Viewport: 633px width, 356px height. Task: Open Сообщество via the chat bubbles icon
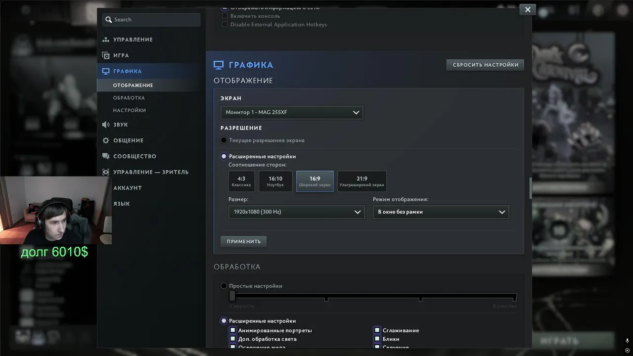click(106, 156)
